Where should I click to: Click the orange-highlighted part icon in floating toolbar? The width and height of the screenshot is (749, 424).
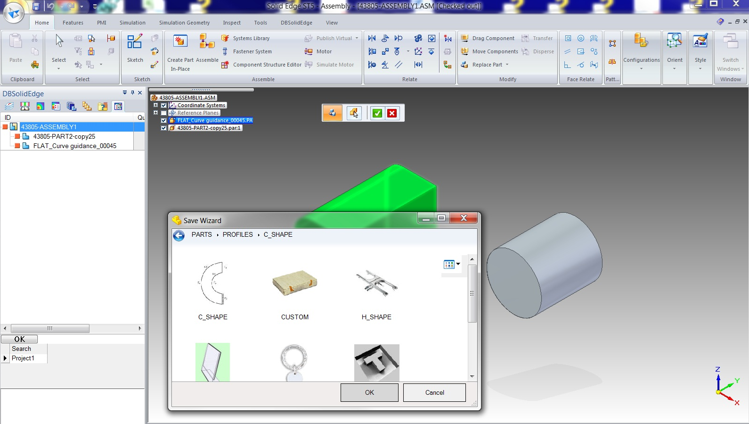coord(333,113)
